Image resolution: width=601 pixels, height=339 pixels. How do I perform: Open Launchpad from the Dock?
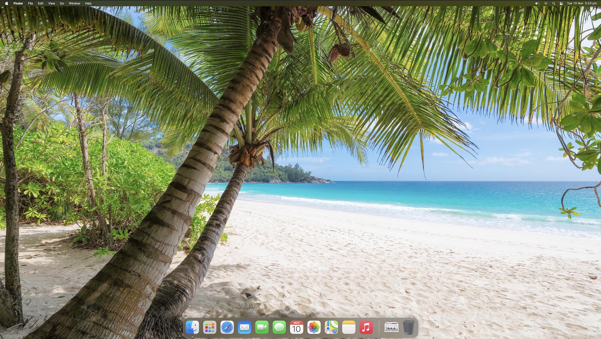[x=210, y=327]
